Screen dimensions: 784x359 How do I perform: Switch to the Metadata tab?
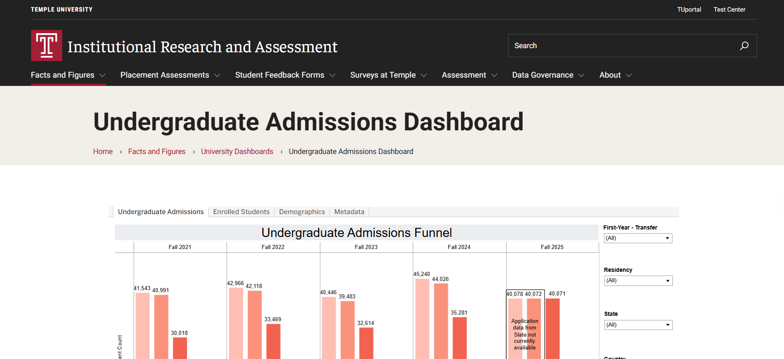tap(349, 212)
